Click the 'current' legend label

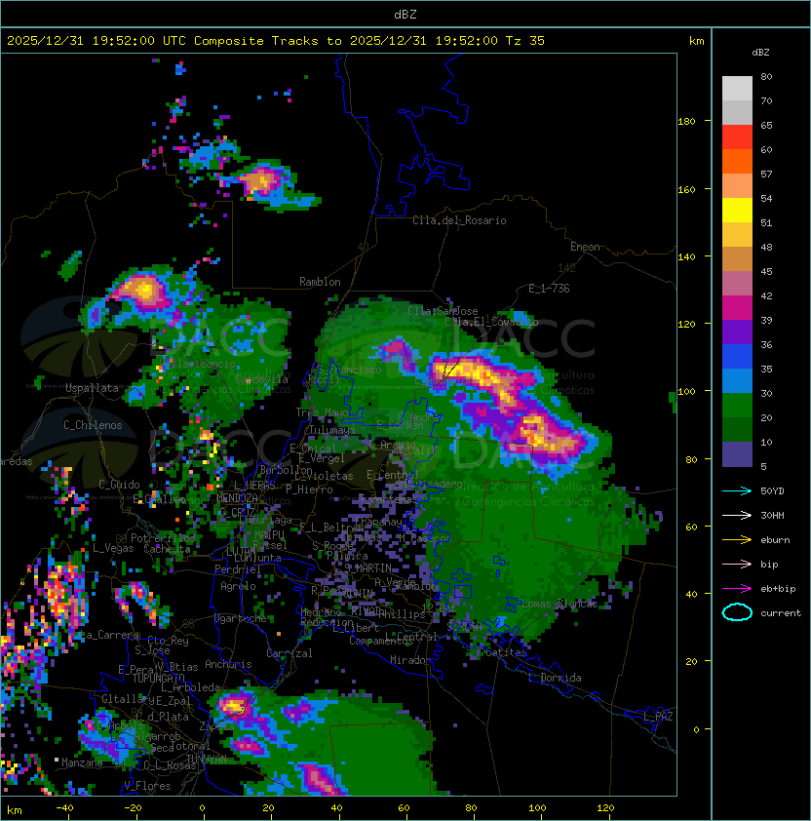click(x=781, y=613)
